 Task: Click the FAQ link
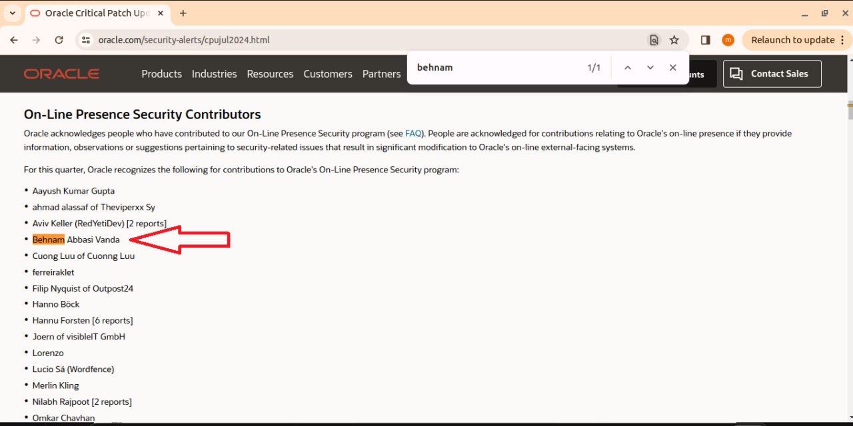(x=413, y=133)
